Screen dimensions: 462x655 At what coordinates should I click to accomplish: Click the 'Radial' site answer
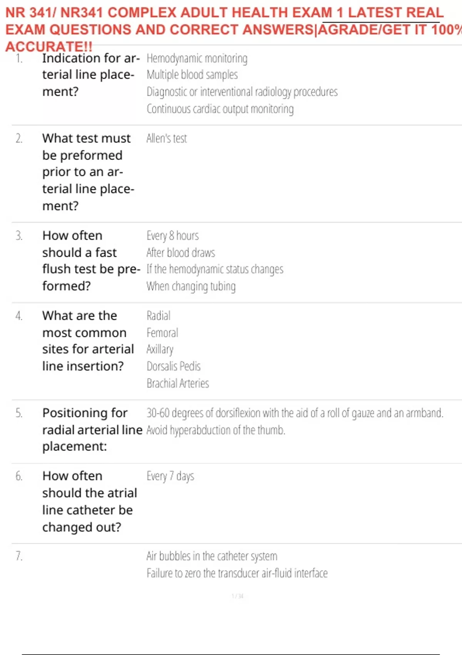tap(158, 316)
